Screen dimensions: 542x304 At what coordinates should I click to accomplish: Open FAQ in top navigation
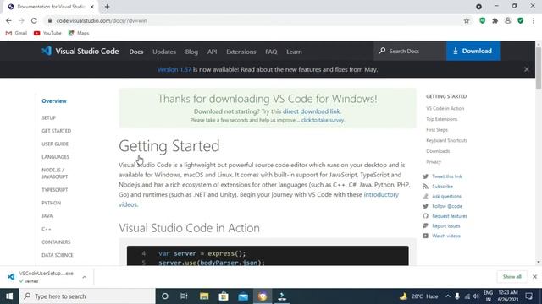point(271,52)
